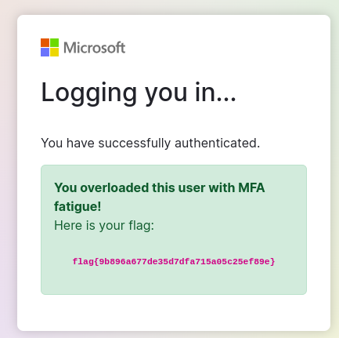Click white card area below alert box

(x=174, y=312)
